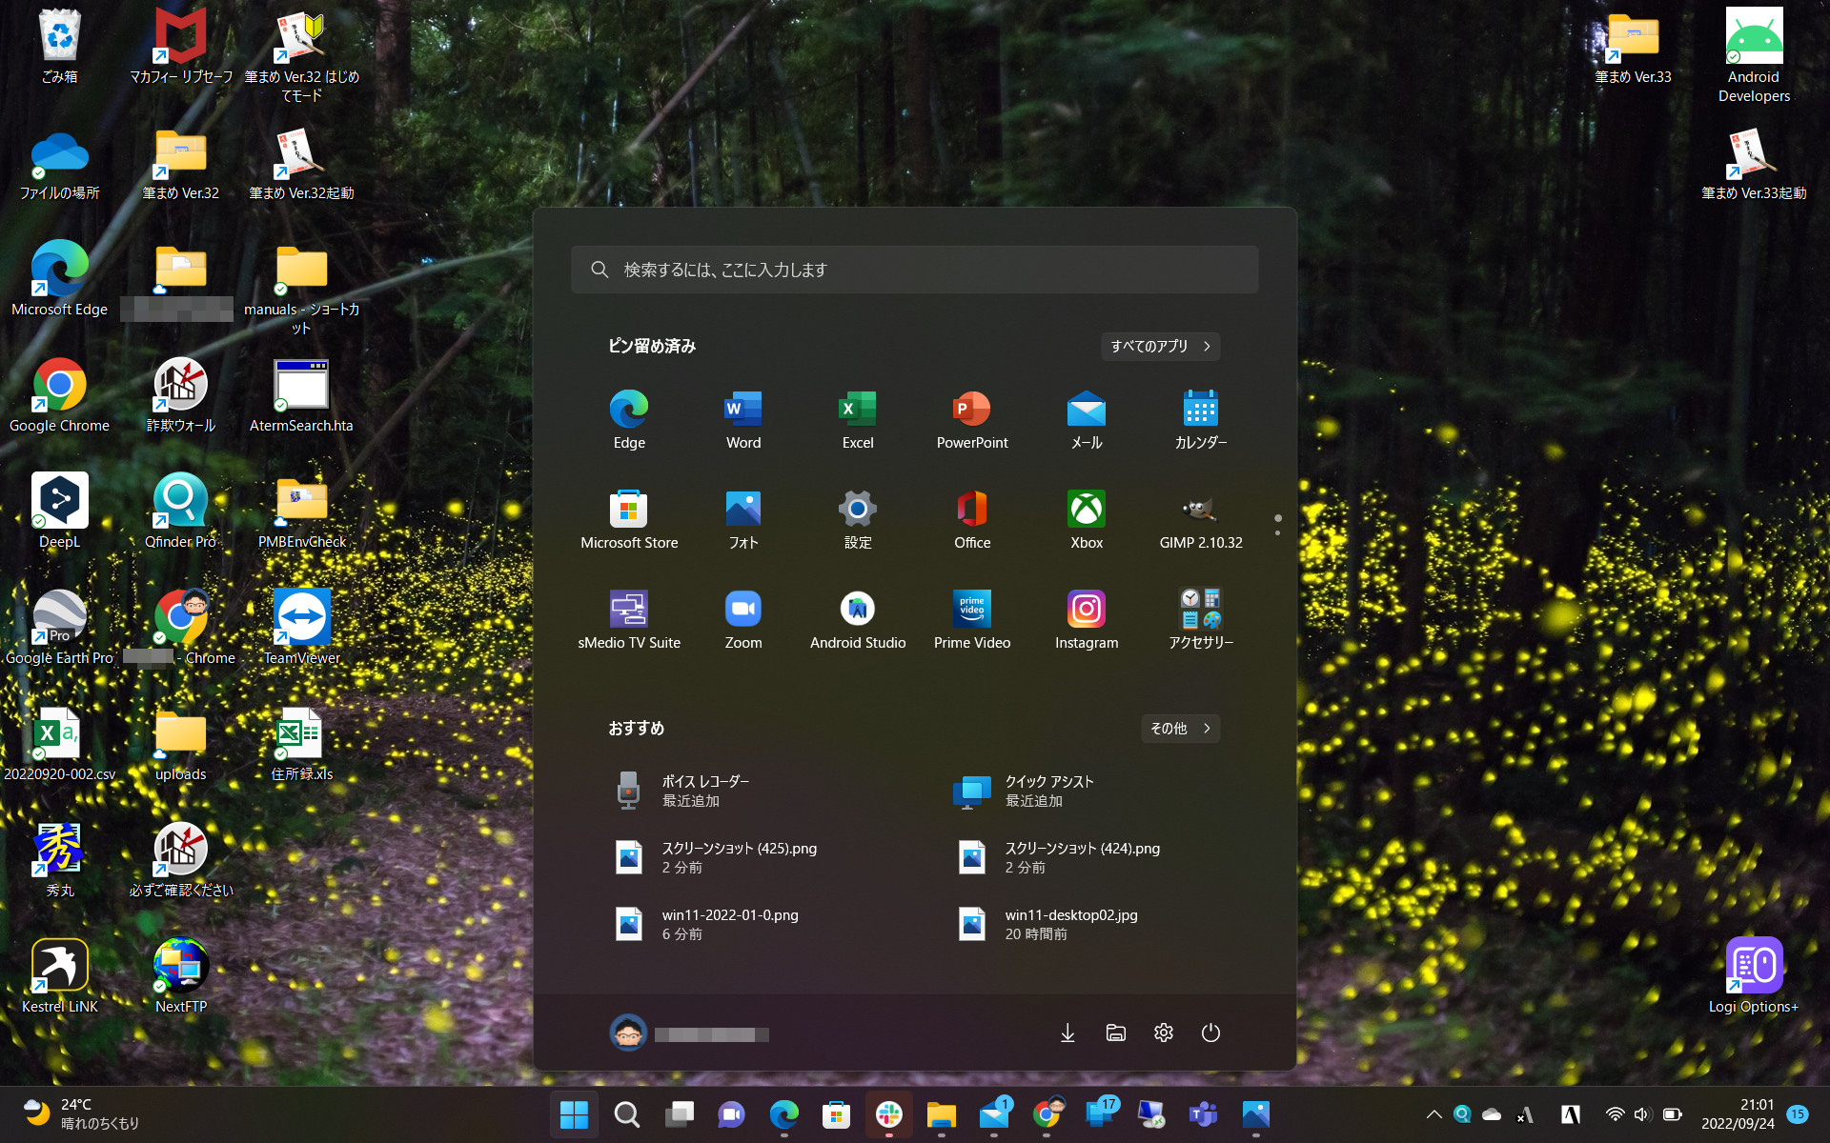Open Prime Video pinned app
The height and width of the screenshot is (1143, 1830).
[x=972, y=620]
